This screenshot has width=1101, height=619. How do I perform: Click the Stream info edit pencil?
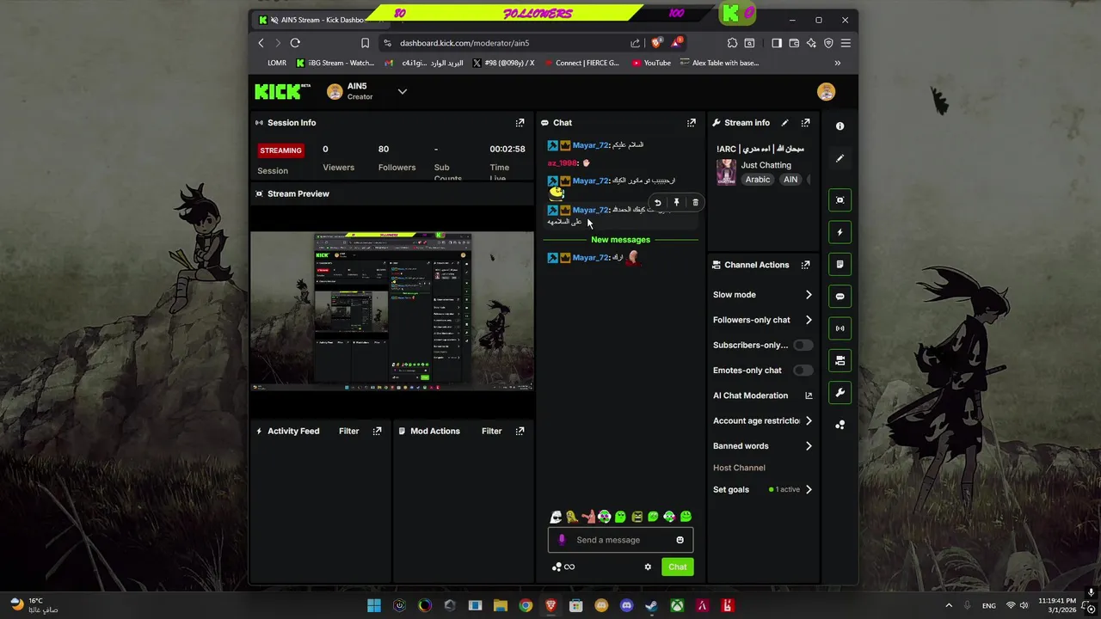pyautogui.click(x=784, y=123)
